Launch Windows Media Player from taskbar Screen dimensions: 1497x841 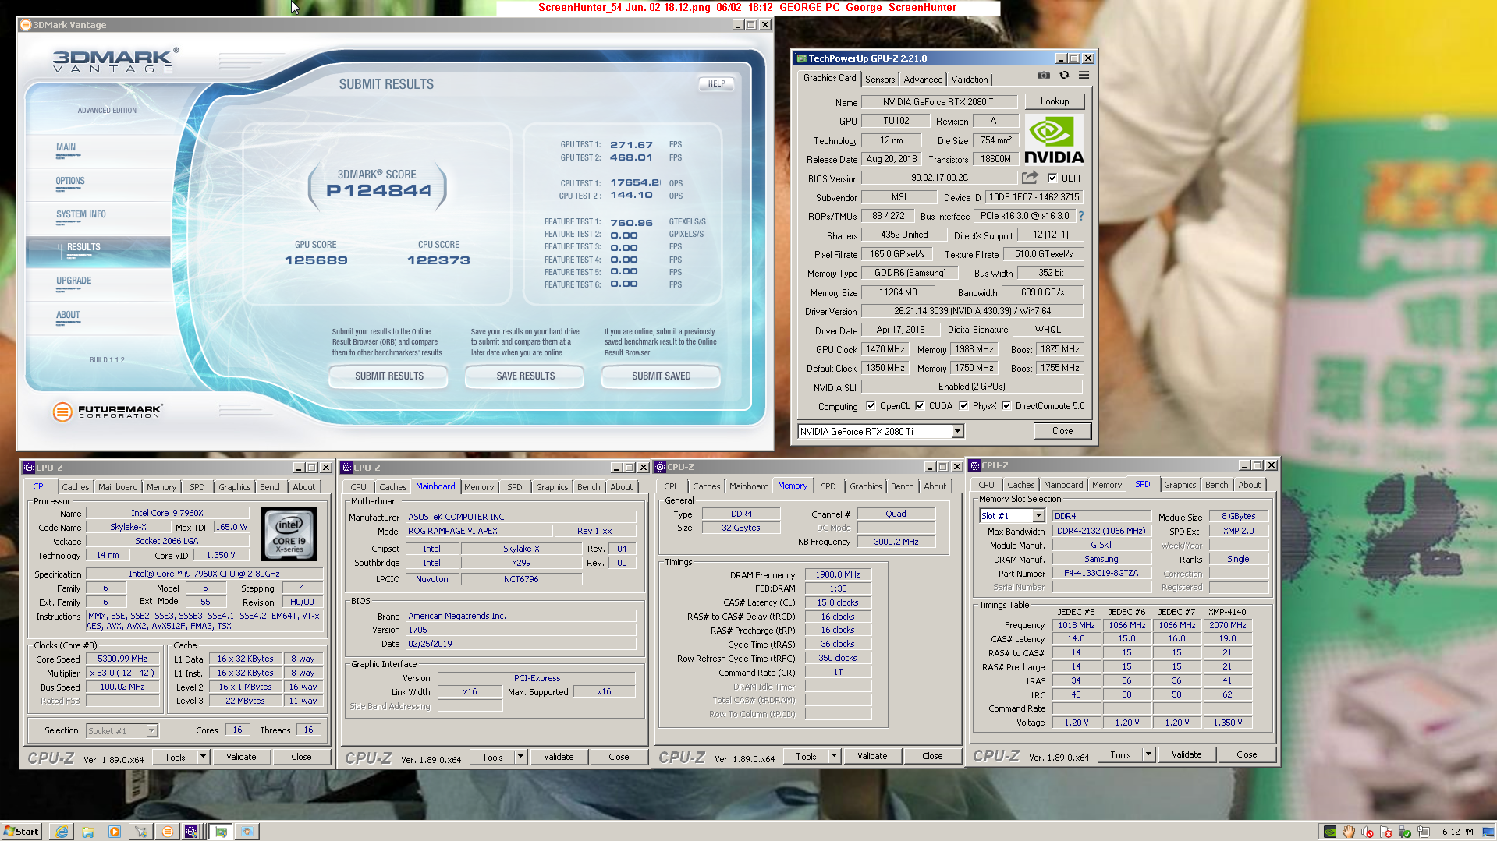point(115,832)
